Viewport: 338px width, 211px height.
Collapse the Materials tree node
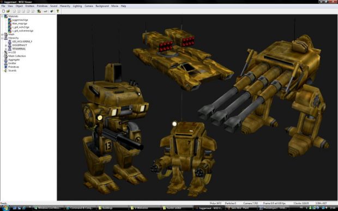2,16
